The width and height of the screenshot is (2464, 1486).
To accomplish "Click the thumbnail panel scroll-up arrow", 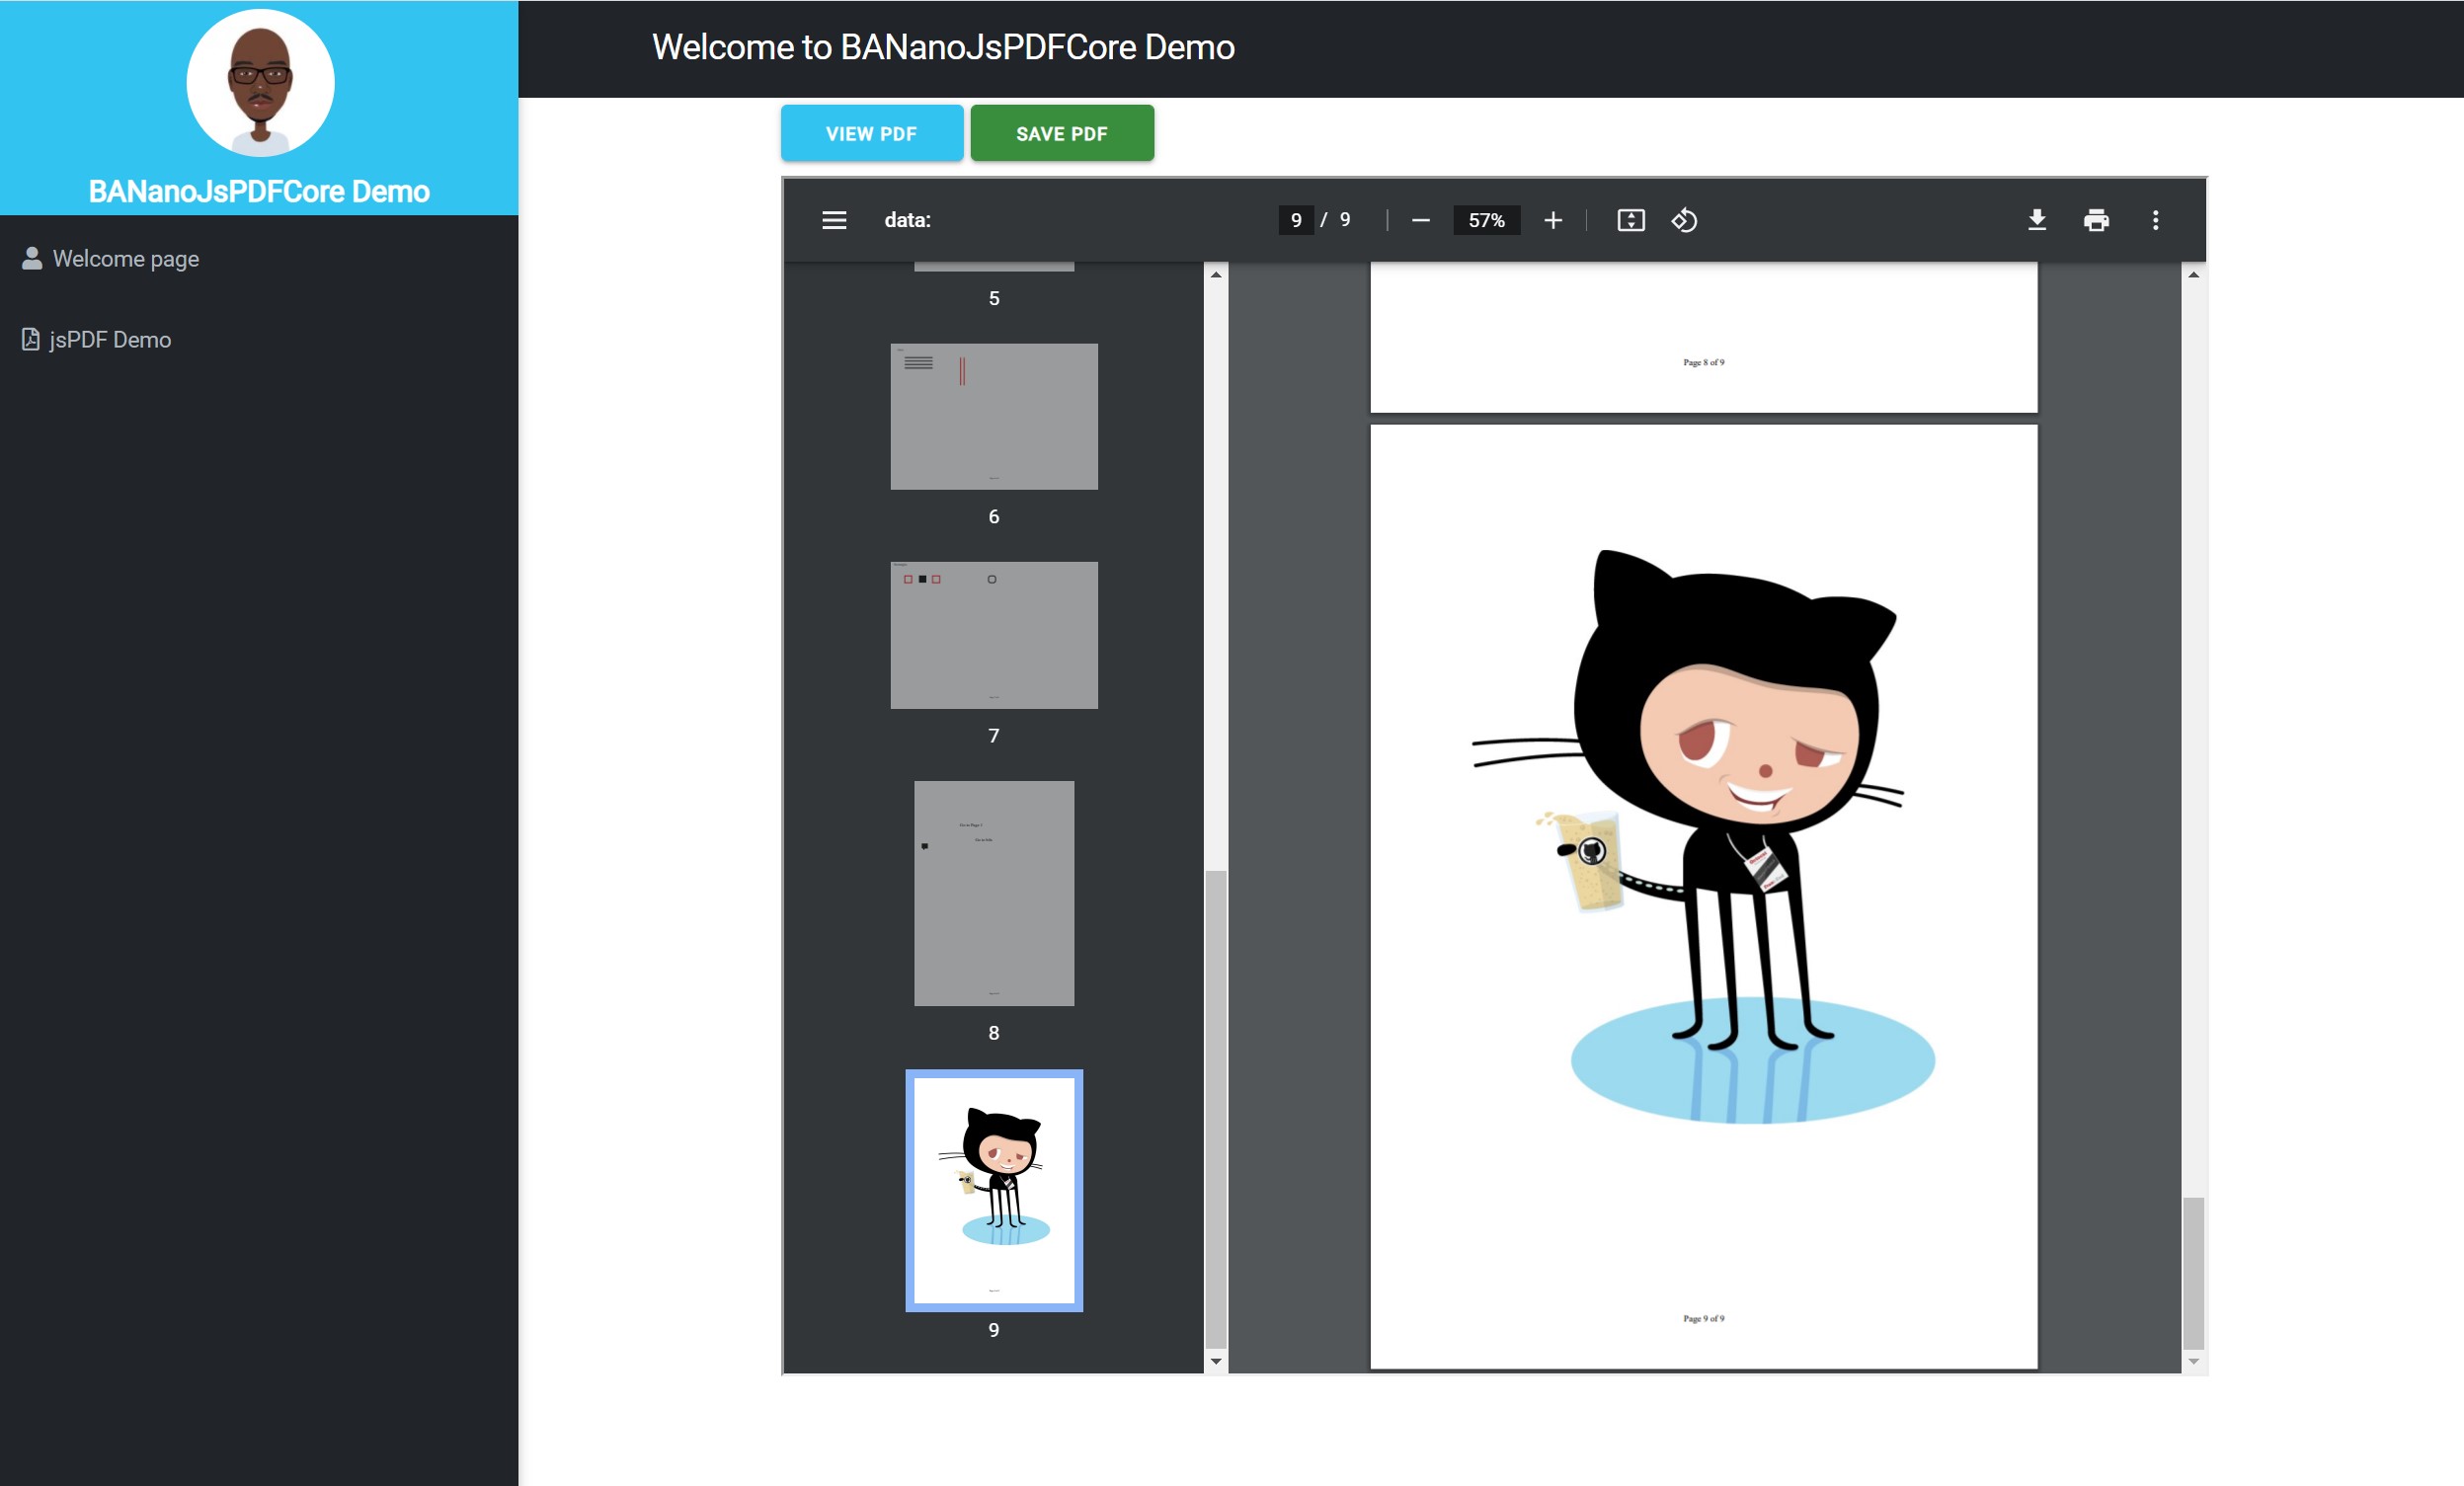I will tap(1216, 275).
